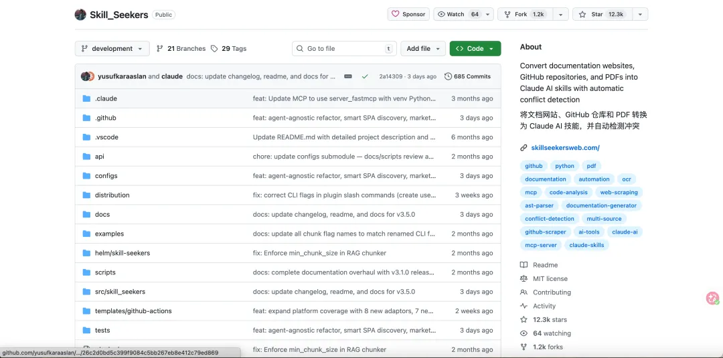Screen dimensions: 723x358
Task: Select the ai-tools topic tag
Action: pyautogui.click(x=589, y=232)
